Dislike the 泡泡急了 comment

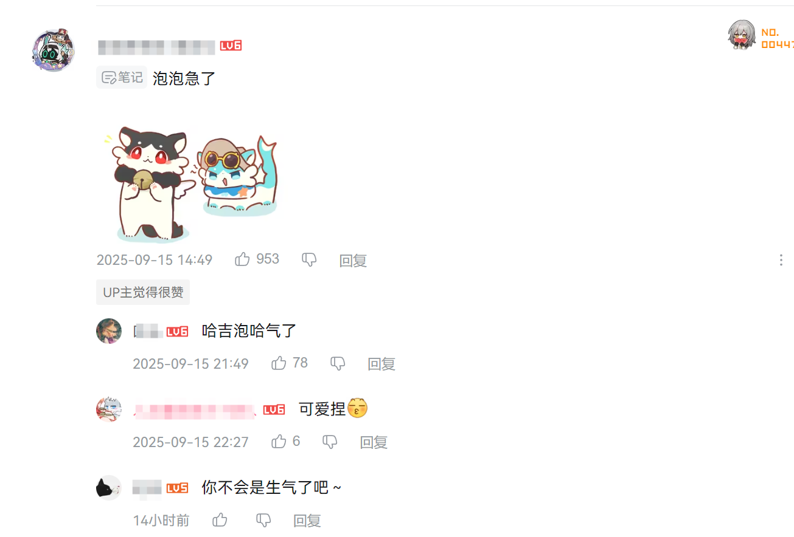pos(309,260)
